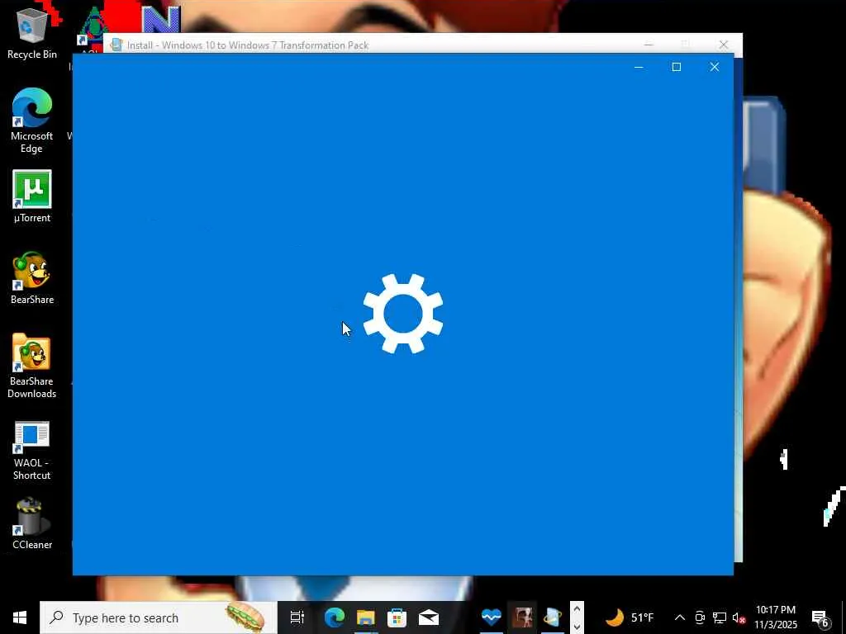846x634 pixels.
Task: Open the Recycle Bin desktop icon
Action: coord(32,32)
